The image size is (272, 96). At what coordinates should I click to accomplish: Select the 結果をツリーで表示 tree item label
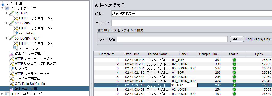pyautogui.click(x=29, y=54)
